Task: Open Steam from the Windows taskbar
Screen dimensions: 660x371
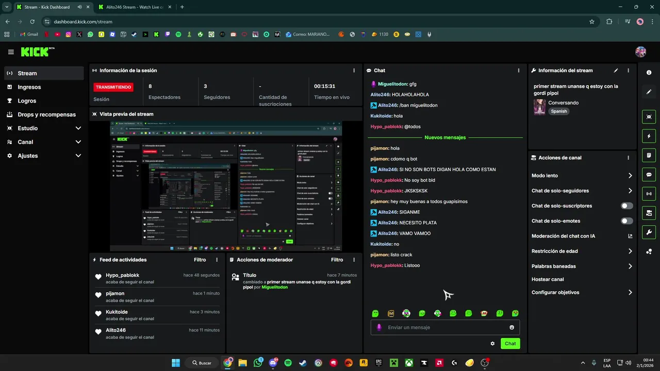Action: click(303, 363)
